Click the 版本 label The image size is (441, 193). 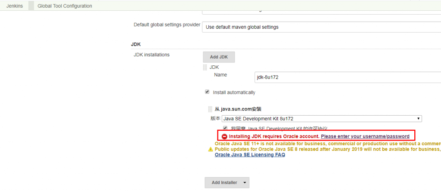point(215,118)
